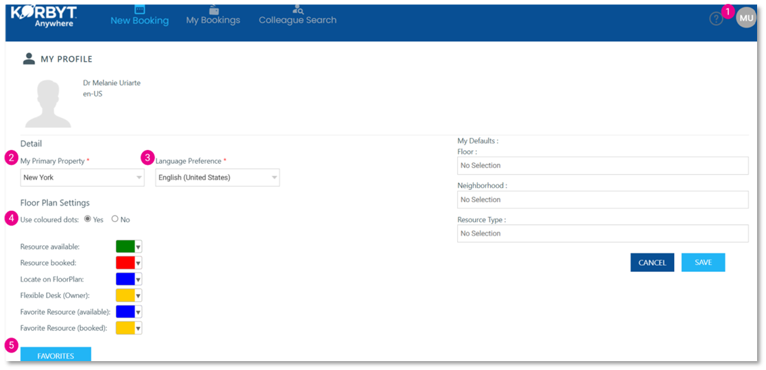The width and height of the screenshot is (766, 370).
Task: Click the Korbyt Anywhere logo
Action: click(44, 16)
